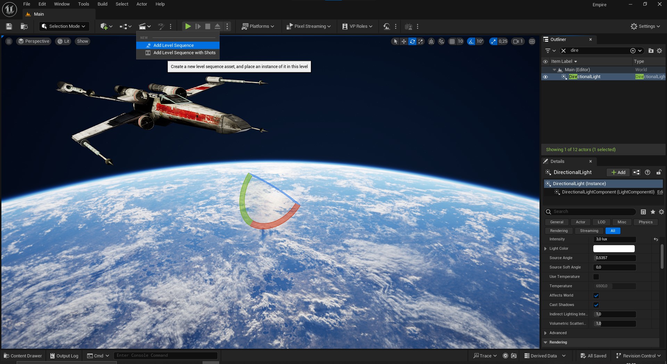Select the Scale tool in the viewport toolbar
This screenshot has width=667, height=364.
tap(421, 41)
